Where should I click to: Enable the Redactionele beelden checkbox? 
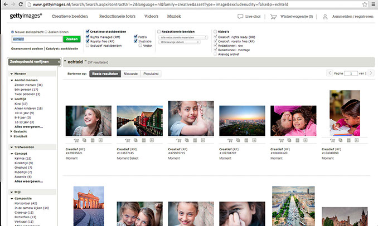click(159, 32)
